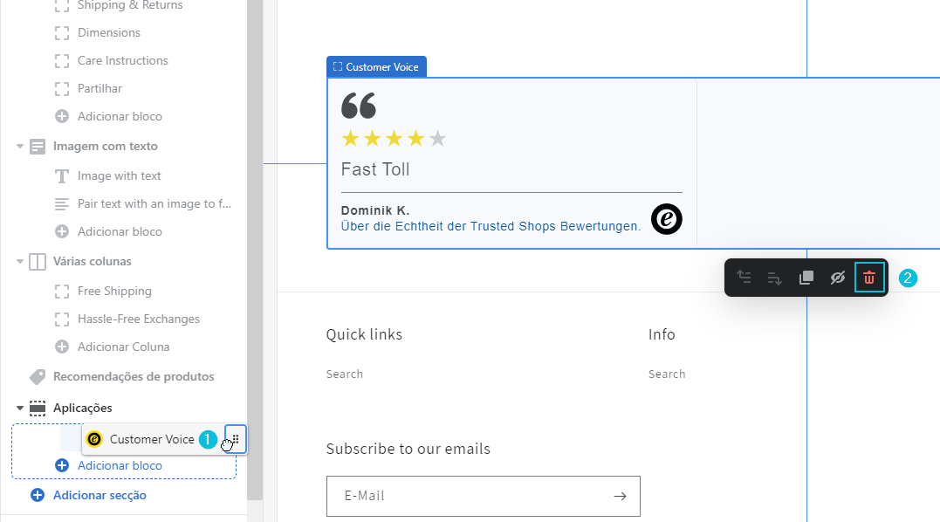The height and width of the screenshot is (522, 940).
Task: Delete the Customer Voice block
Action: [x=869, y=278]
